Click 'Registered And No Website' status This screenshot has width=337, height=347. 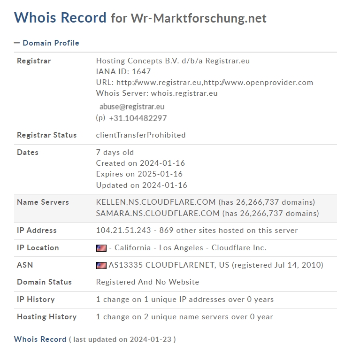tap(147, 282)
